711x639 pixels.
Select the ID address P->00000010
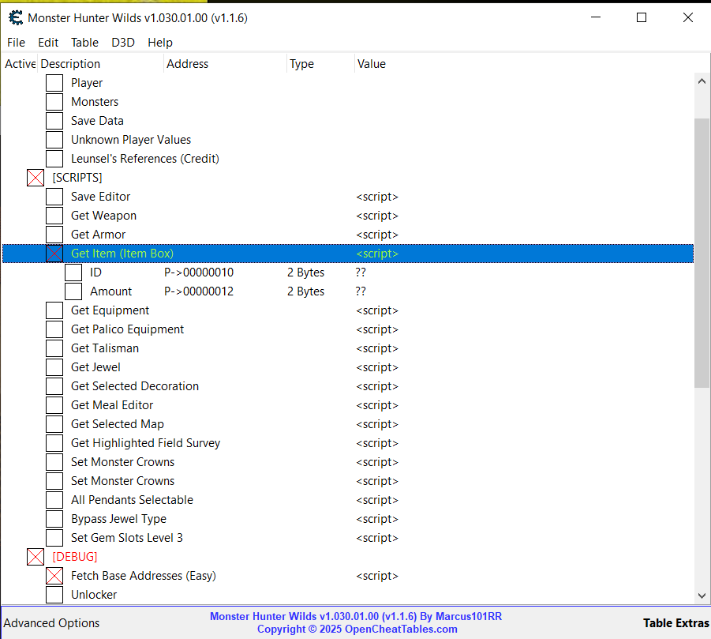click(x=199, y=273)
